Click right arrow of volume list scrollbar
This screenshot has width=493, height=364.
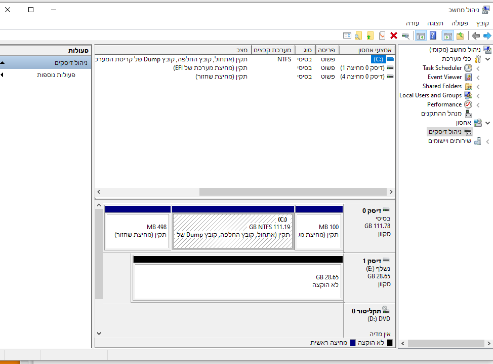click(x=391, y=192)
